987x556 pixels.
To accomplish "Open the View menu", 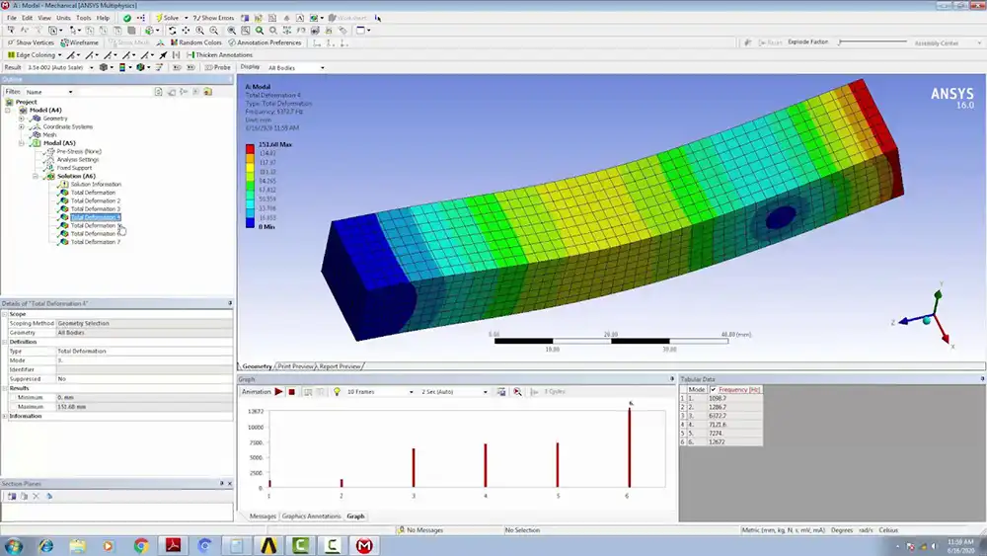I will click(44, 18).
